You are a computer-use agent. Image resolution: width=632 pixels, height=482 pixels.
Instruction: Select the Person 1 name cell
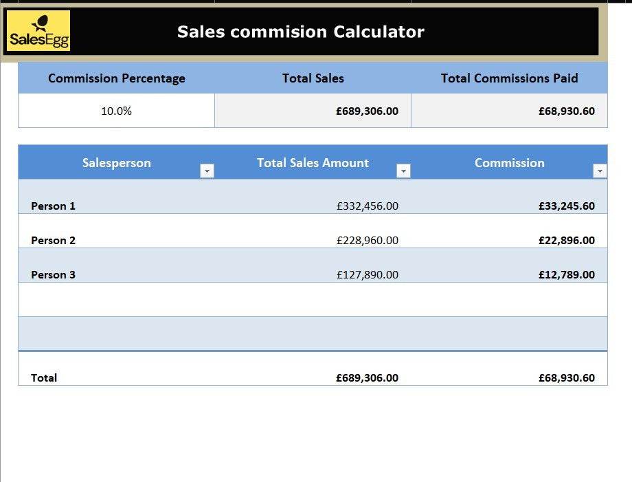pyautogui.click(x=54, y=206)
